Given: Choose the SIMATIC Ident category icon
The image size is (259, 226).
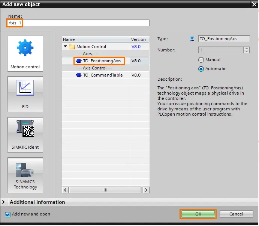Looking at the screenshot, I should 25,128.
